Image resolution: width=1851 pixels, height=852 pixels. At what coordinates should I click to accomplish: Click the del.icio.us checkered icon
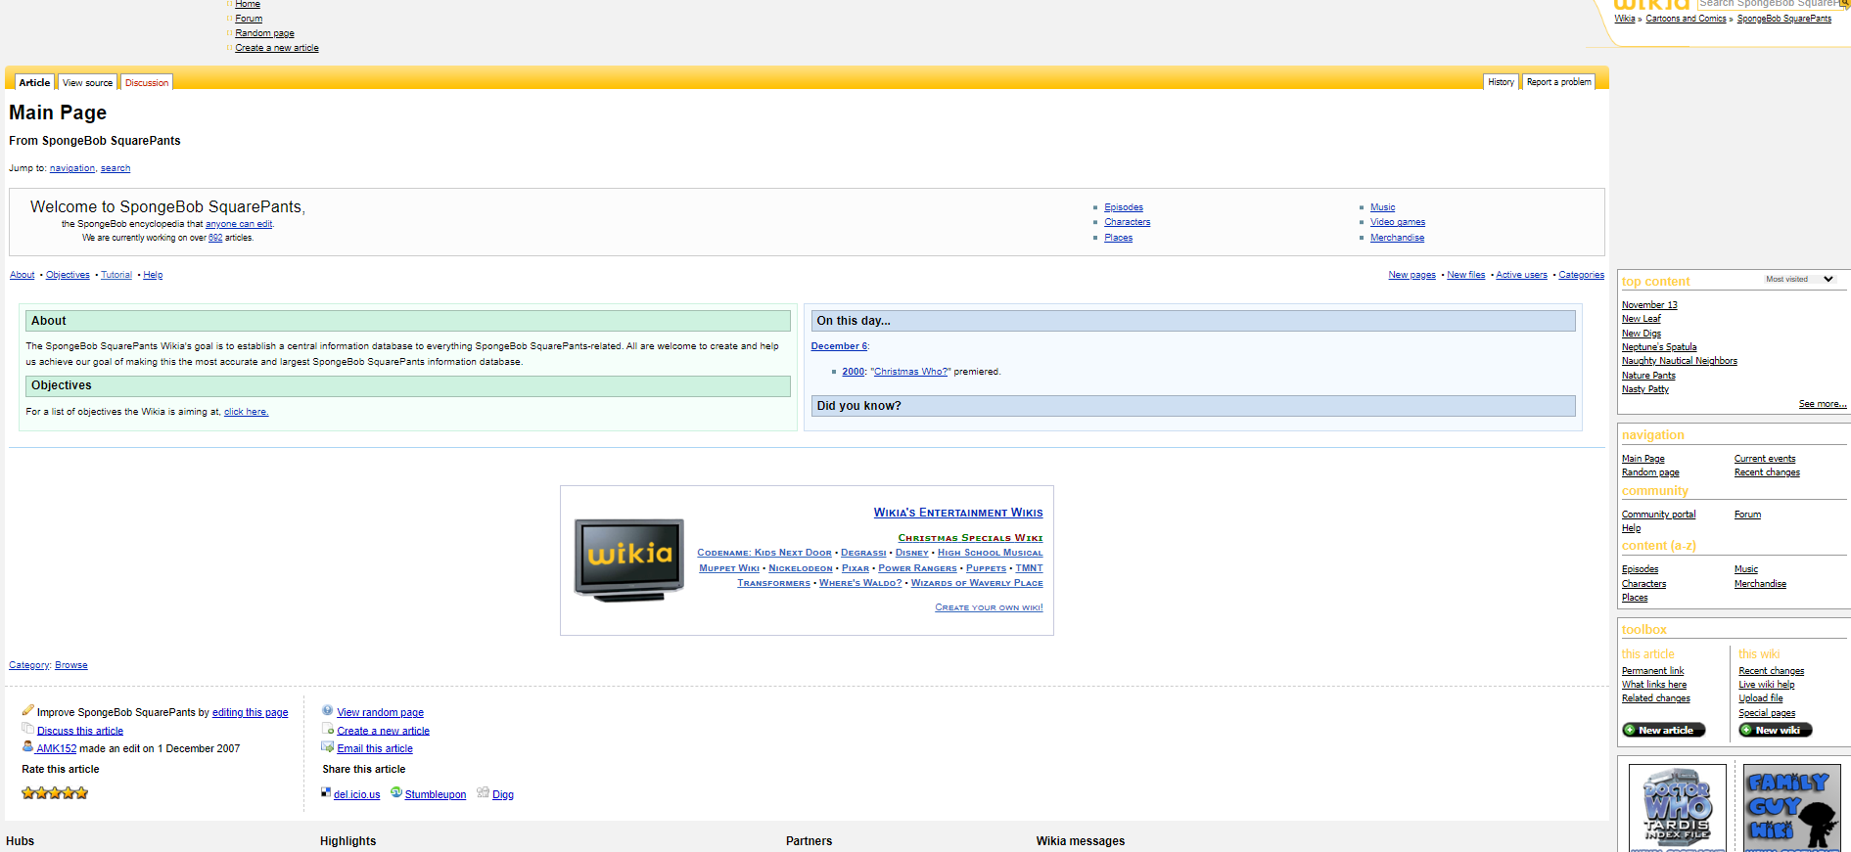[x=326, y=792]
